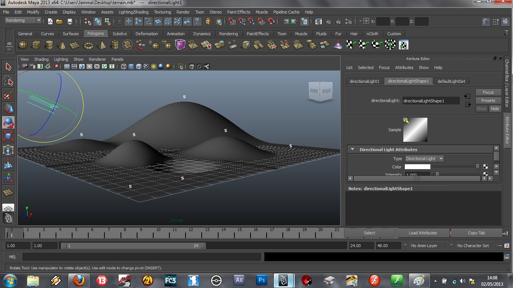Create a polygon cube from the shelf
This screenshot has width=513, height=288.
(x=36, y=45)
